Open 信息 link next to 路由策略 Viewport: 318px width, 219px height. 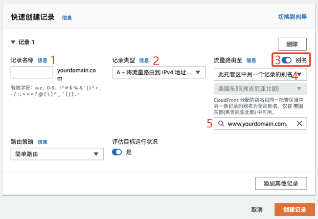(43, 142)
